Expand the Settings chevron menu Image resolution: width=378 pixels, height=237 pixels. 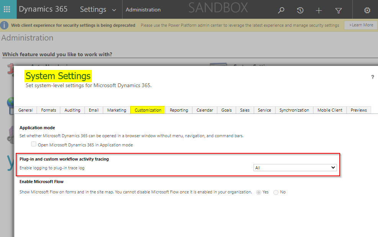[114, 10]
